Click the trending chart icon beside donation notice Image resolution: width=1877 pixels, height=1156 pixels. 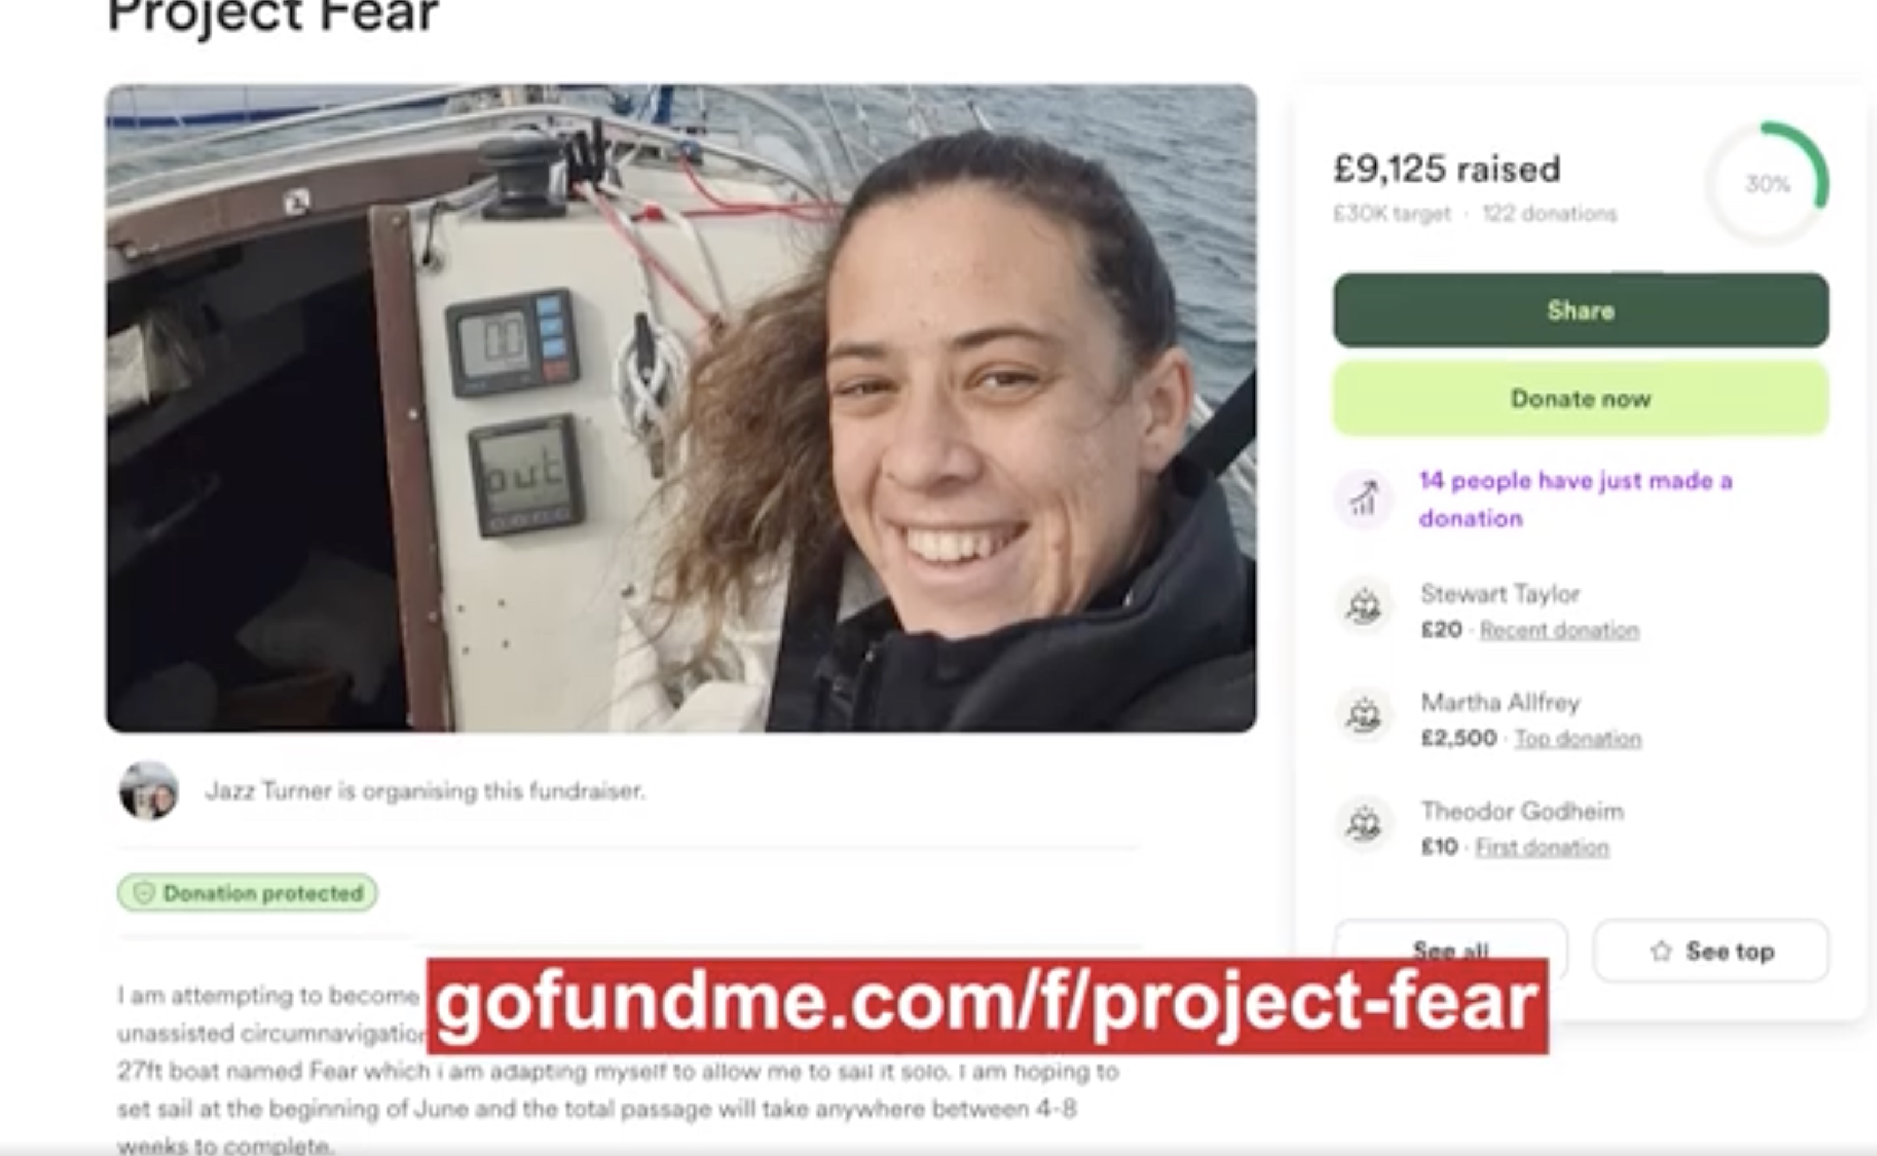tap(1363, 499)
